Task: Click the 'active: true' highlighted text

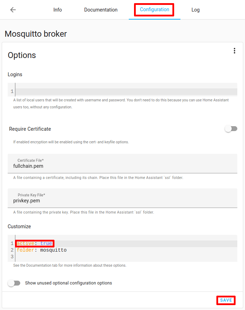Action: click(x=34, y=243)
